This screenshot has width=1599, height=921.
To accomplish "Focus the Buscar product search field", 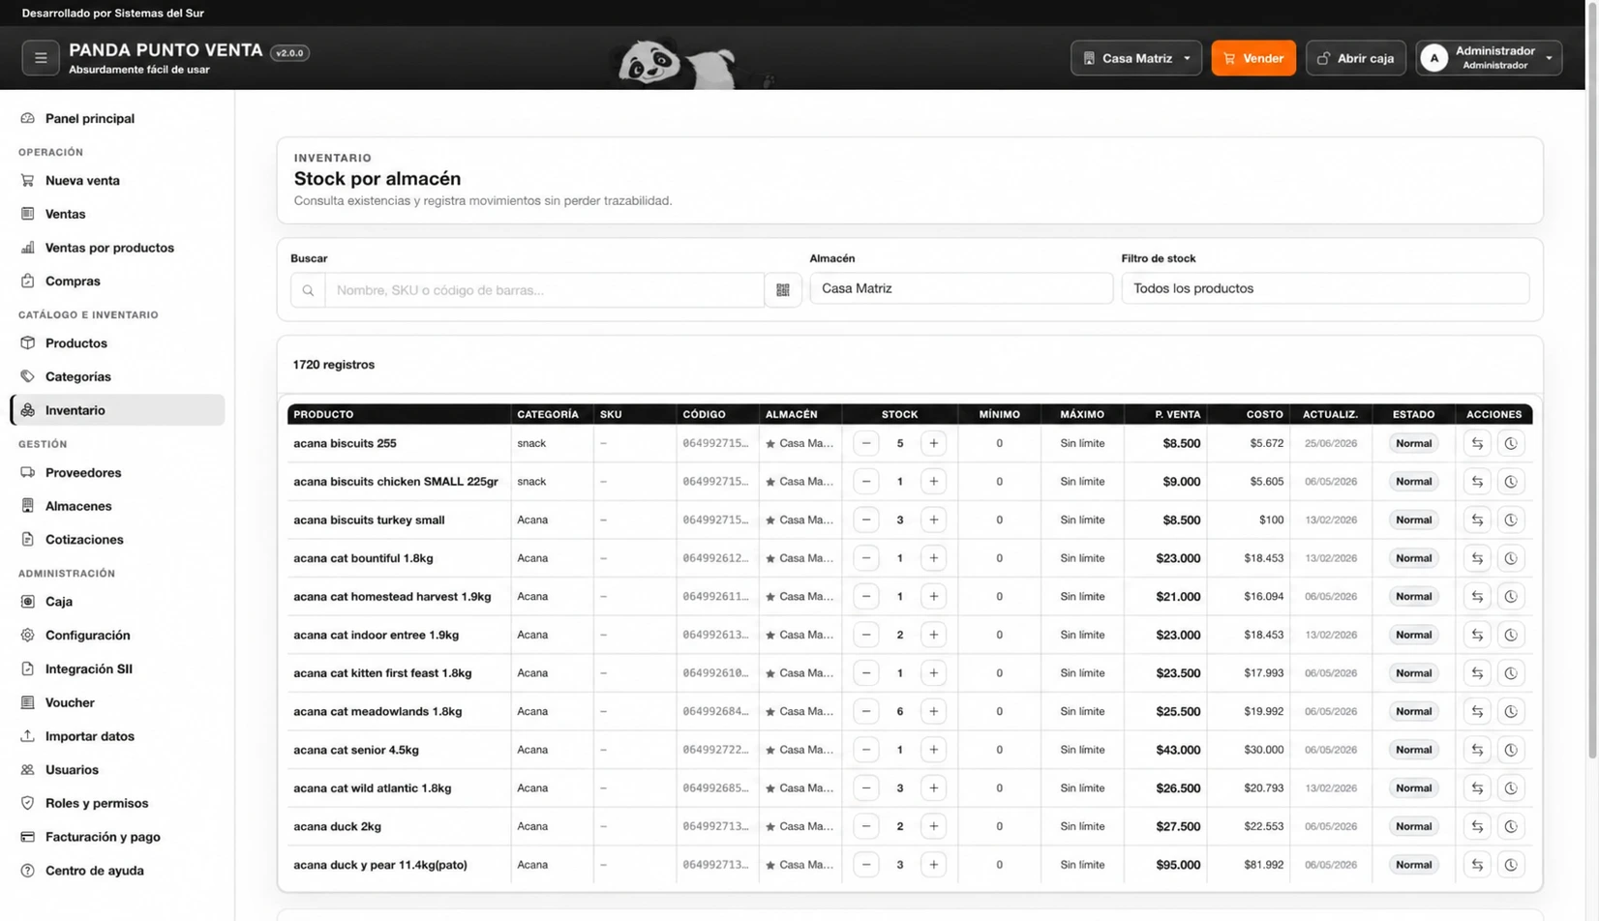I will click(544, 290).
